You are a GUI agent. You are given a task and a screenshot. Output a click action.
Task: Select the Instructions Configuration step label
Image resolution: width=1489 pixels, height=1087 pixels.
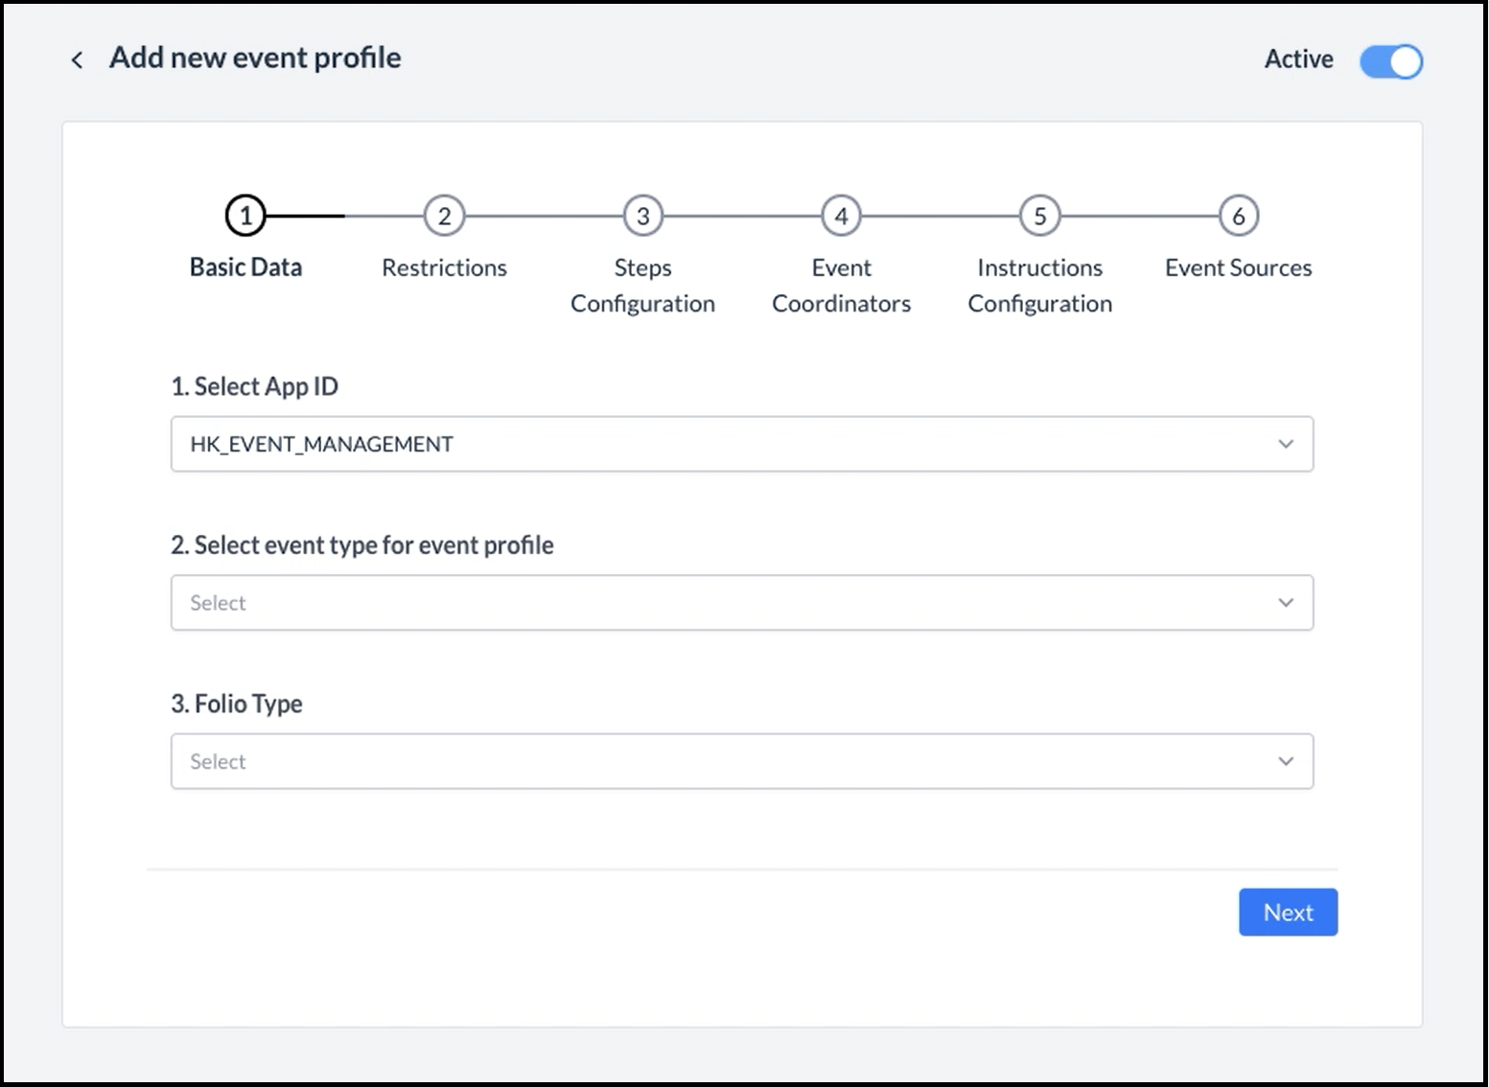(x=1039, y=286)
